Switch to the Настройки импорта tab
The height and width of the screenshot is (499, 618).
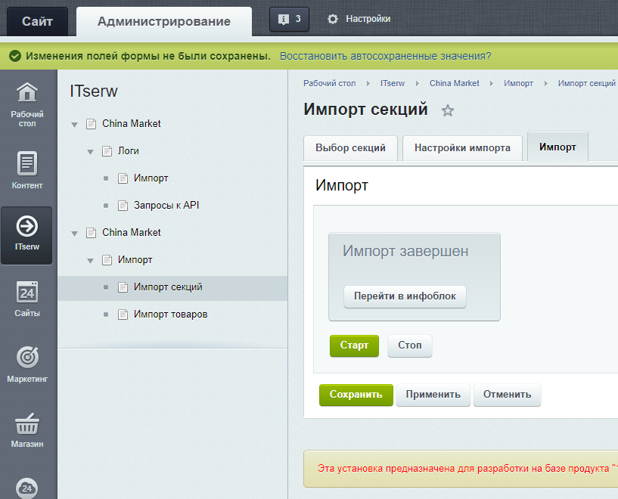pos(462,147)
